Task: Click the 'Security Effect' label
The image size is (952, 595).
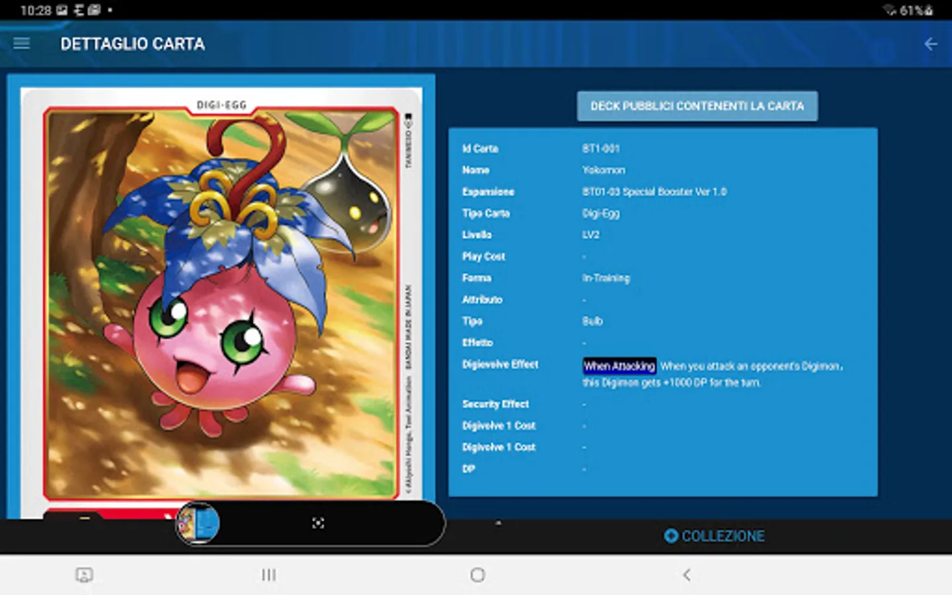Action: tap(495, 404)
